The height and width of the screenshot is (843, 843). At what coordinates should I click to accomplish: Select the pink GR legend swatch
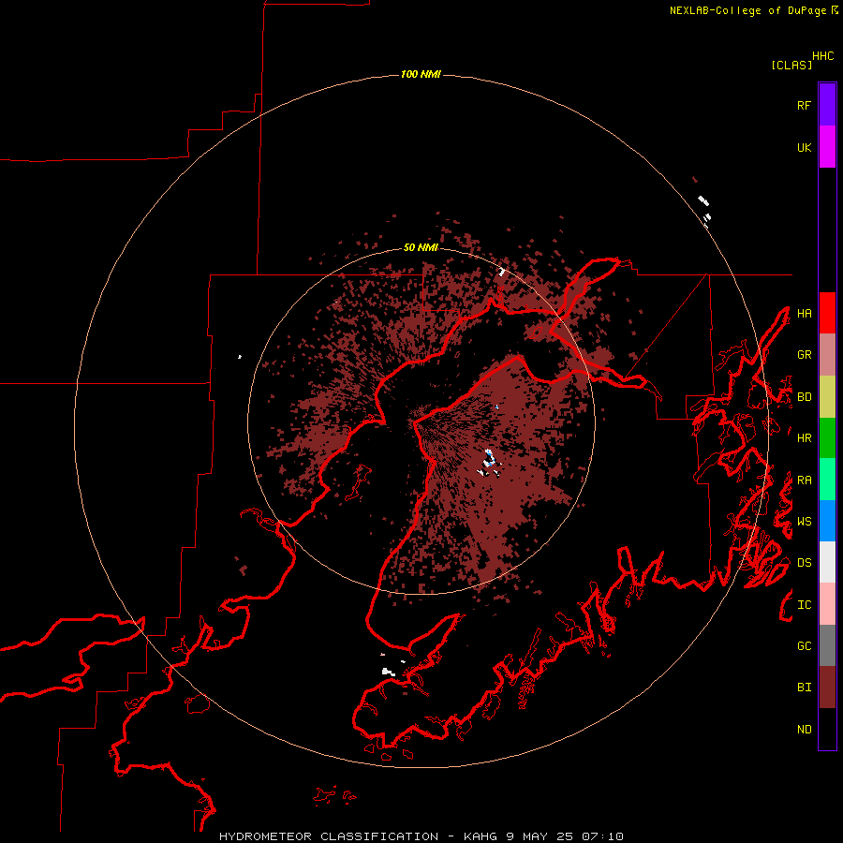(x=827, y=355)
